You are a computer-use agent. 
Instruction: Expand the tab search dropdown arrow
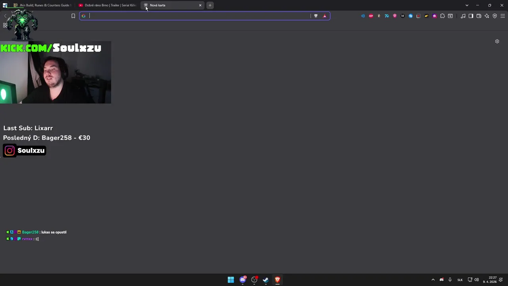(467, 5)
